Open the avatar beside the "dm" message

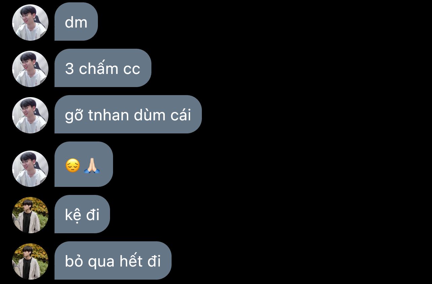(x=30, y=23)
